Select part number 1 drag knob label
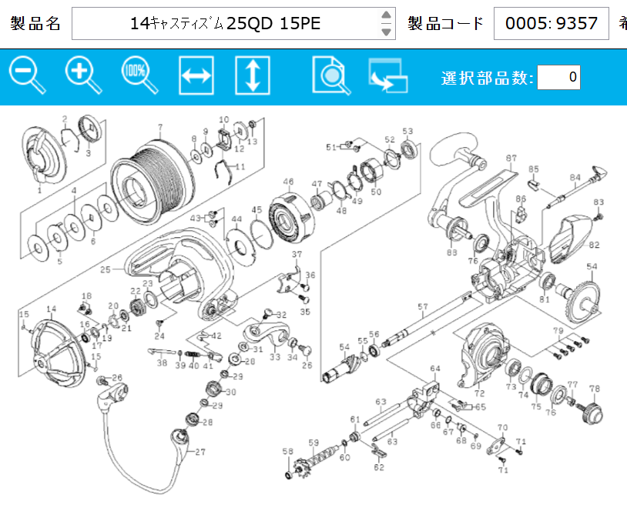 (39, 190)
